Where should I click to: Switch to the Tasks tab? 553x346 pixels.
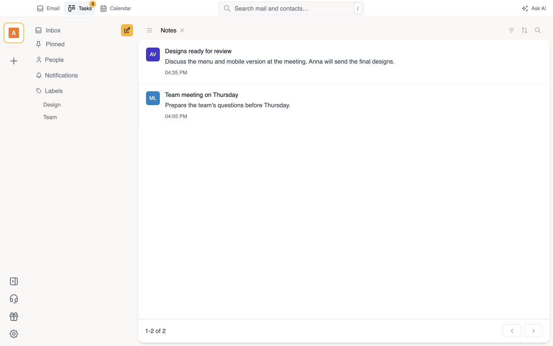point(80,8)
